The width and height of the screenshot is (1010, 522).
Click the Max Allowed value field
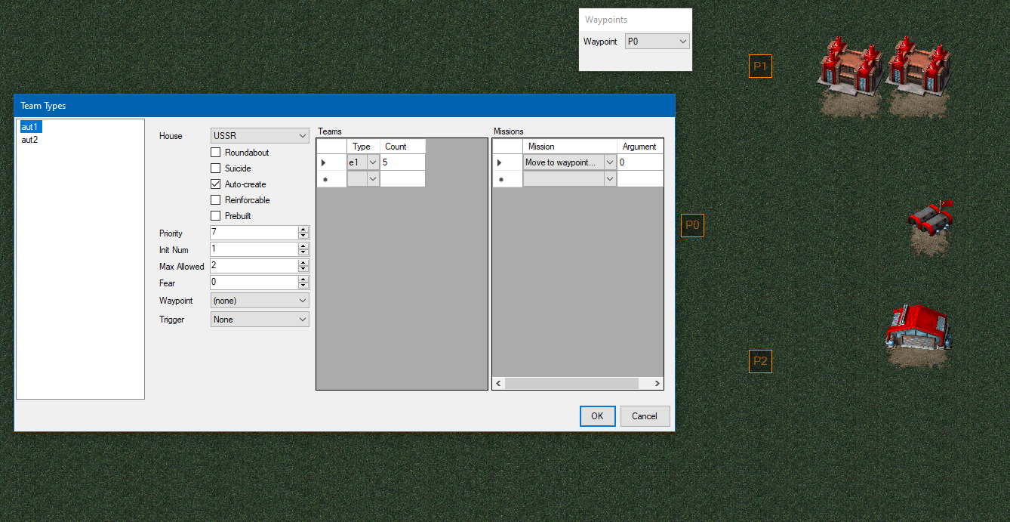pos(254,266)
